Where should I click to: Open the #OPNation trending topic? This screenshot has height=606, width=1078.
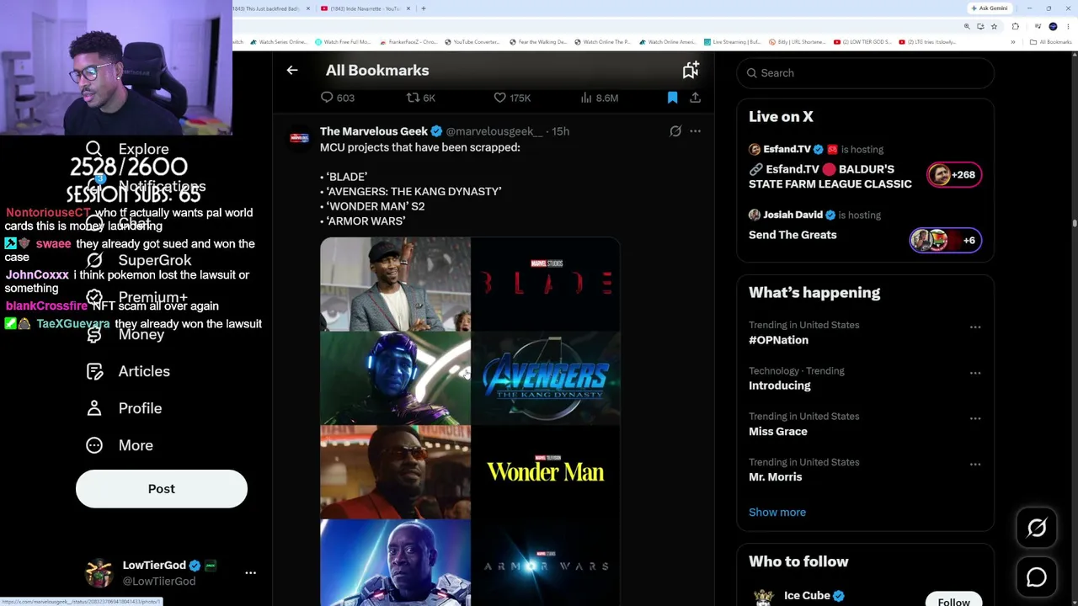[778, 340]
